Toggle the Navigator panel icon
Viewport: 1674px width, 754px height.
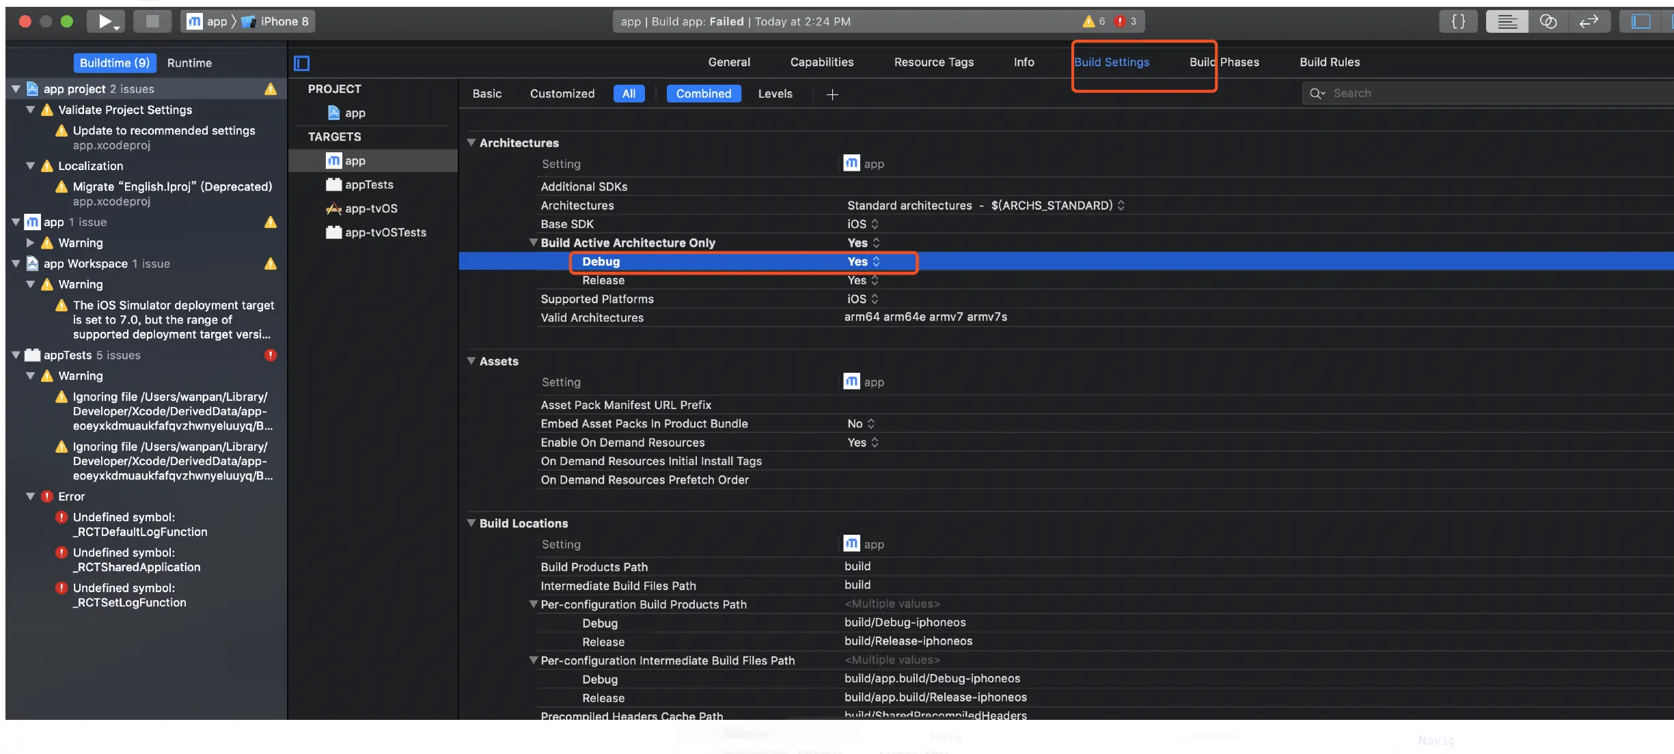tap(1641, 21)
